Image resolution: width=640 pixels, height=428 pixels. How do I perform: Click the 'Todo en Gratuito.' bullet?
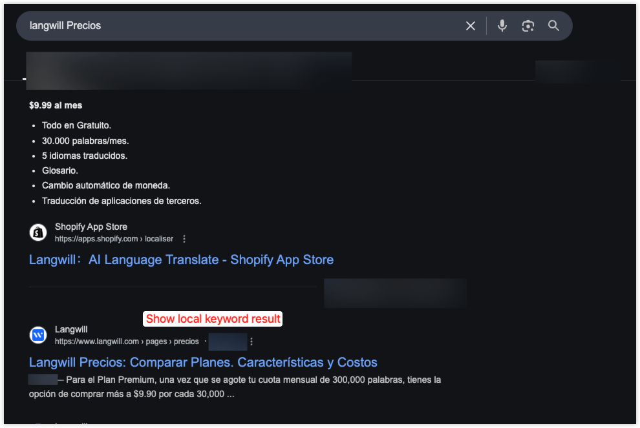tap(76, 125)
